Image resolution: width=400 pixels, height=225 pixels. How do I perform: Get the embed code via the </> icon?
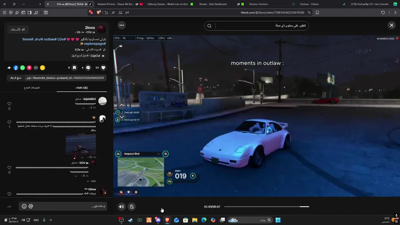[x=36, y=67]
